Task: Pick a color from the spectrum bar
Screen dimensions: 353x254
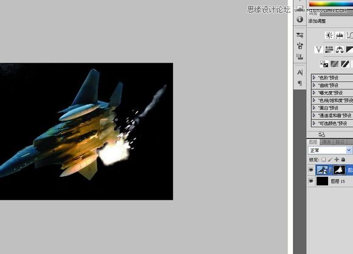Action: click(331, 4)
